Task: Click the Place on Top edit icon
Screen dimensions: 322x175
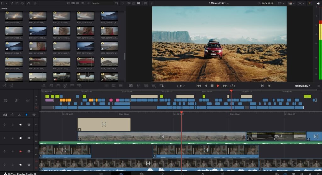Action: tap(72, 86)
